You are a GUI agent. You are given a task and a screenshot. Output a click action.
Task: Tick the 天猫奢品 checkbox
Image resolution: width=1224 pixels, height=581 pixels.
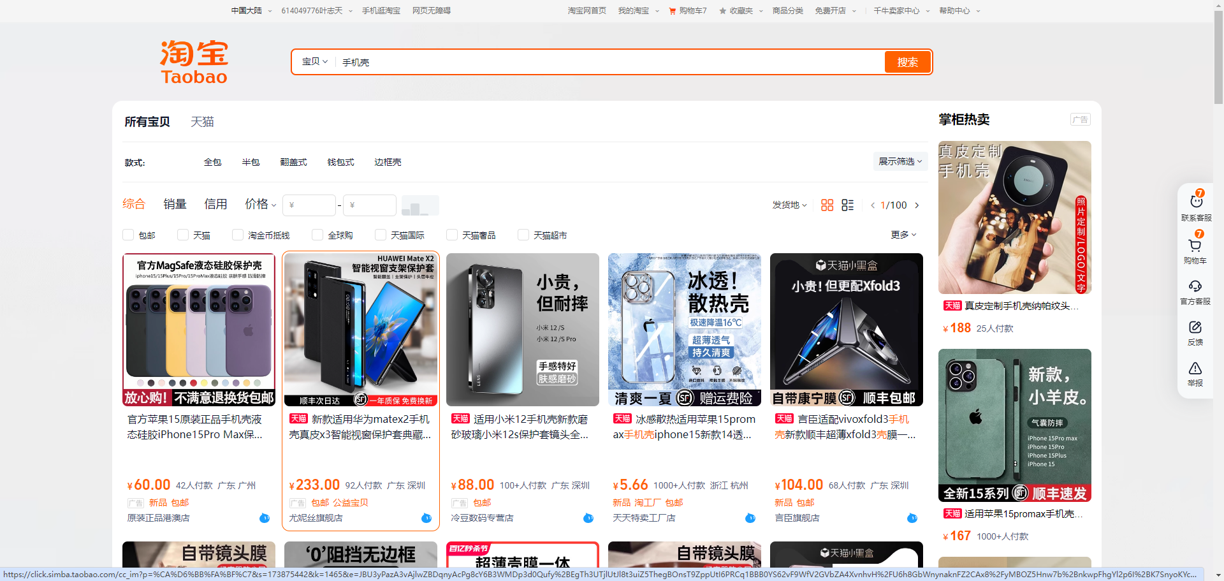[452, 235]
